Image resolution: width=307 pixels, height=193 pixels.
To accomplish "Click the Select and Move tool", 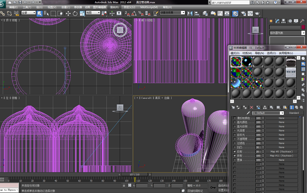I will point(68,13).
